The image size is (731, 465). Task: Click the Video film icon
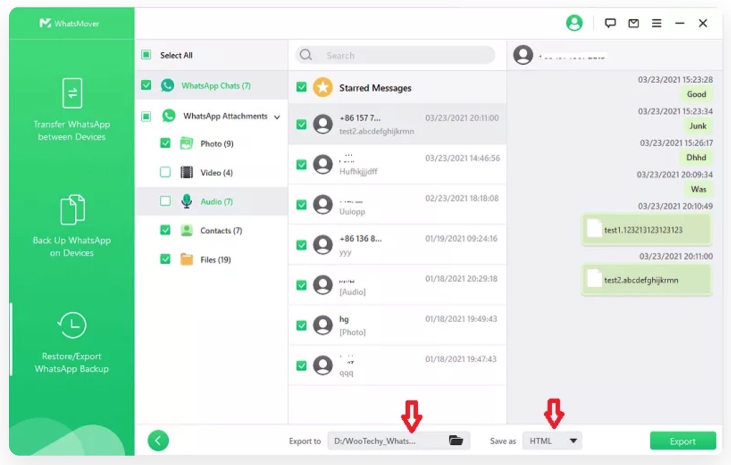coord(186,173)
